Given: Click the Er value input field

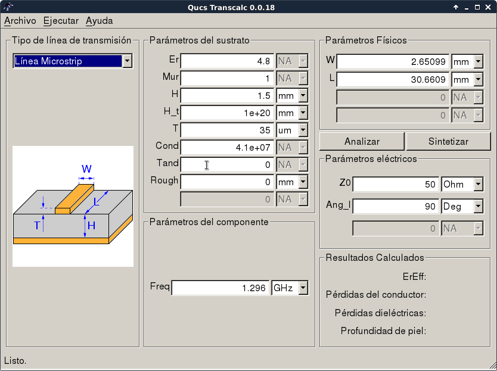Looking at the screenshot, I should pyautogui.click(x=227, y=61).
